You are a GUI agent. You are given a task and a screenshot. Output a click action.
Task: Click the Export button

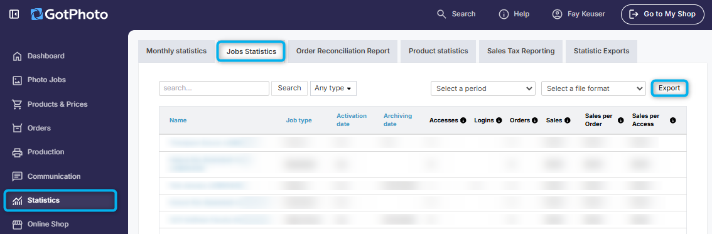click(x=669, y=88)
